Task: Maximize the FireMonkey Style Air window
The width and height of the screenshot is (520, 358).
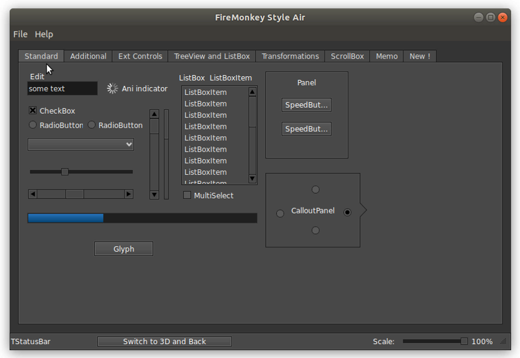Action: [x=490, y=18]
